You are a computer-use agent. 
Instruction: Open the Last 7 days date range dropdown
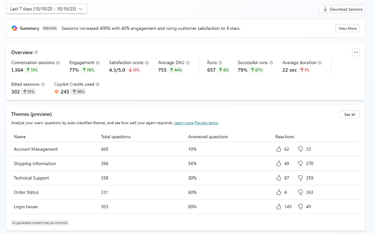47,9
